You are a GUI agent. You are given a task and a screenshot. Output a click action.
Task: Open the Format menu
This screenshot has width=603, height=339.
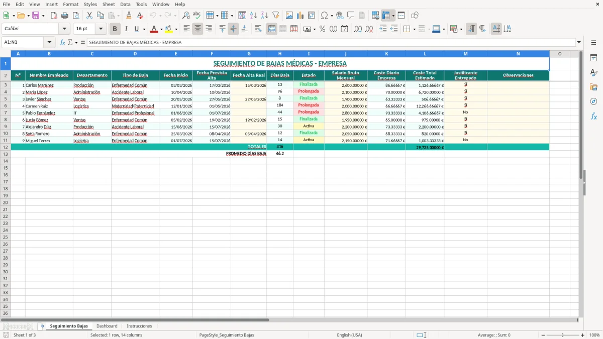[70, 4]
